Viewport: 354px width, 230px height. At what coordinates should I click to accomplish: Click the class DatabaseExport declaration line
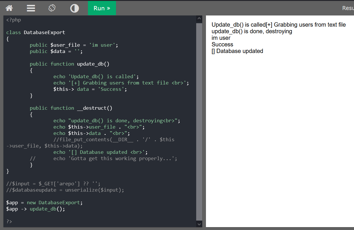point(36,33)
